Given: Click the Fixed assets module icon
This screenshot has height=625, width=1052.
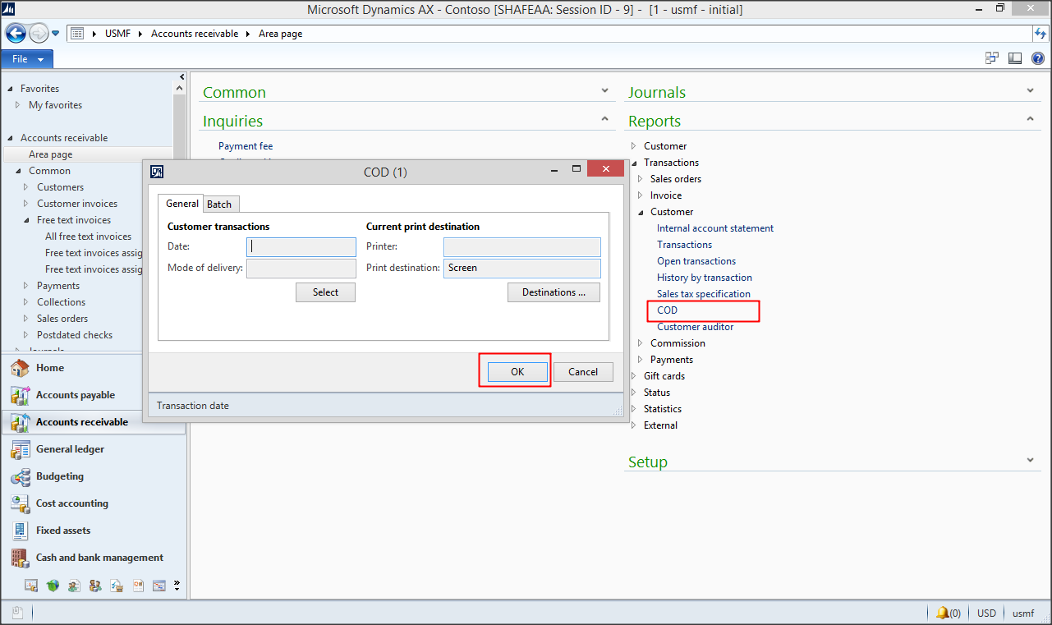Looking at the screenshot, I should pos(20,531).
